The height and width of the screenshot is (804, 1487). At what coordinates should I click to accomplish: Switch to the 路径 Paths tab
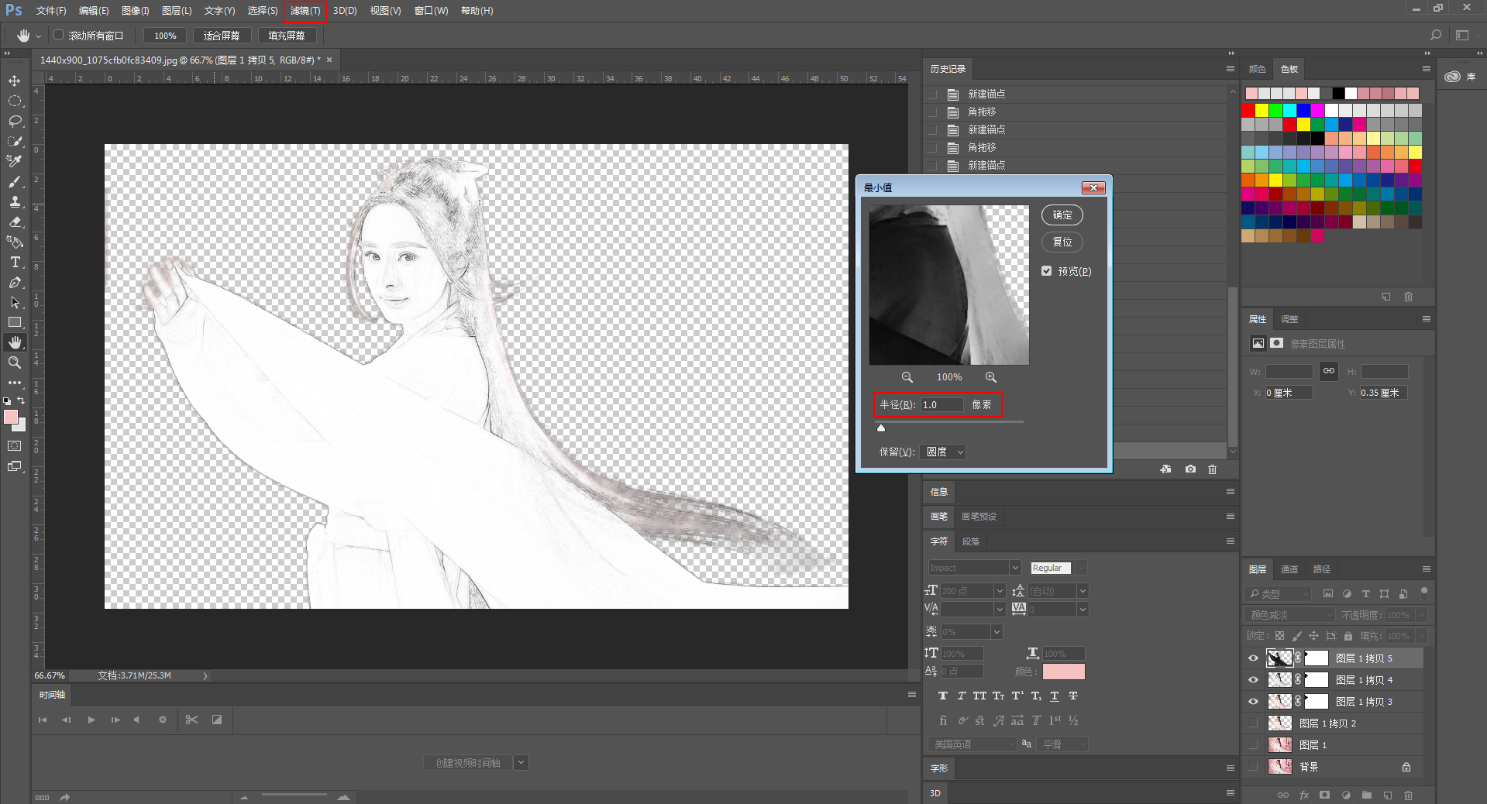click(x=1322, y=569)
